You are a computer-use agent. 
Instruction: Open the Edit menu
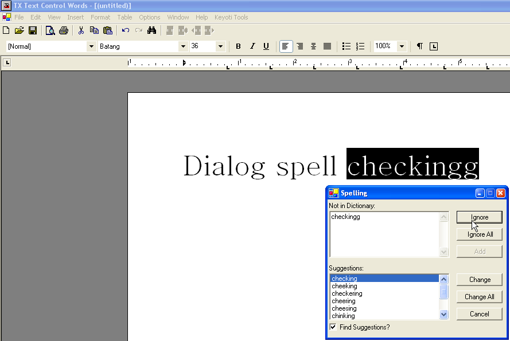36,17
